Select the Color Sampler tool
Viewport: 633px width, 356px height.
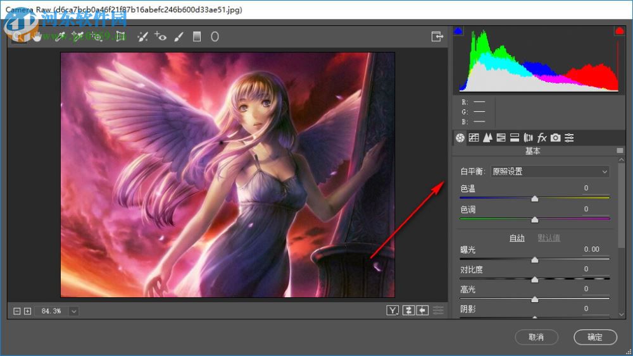point(77,37)
